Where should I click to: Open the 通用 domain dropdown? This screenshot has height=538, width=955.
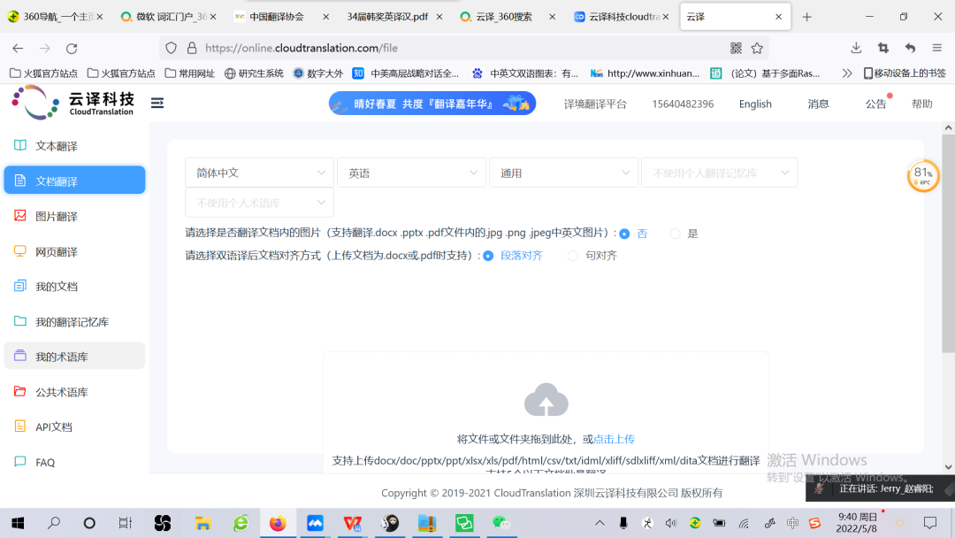pos(564,173)
